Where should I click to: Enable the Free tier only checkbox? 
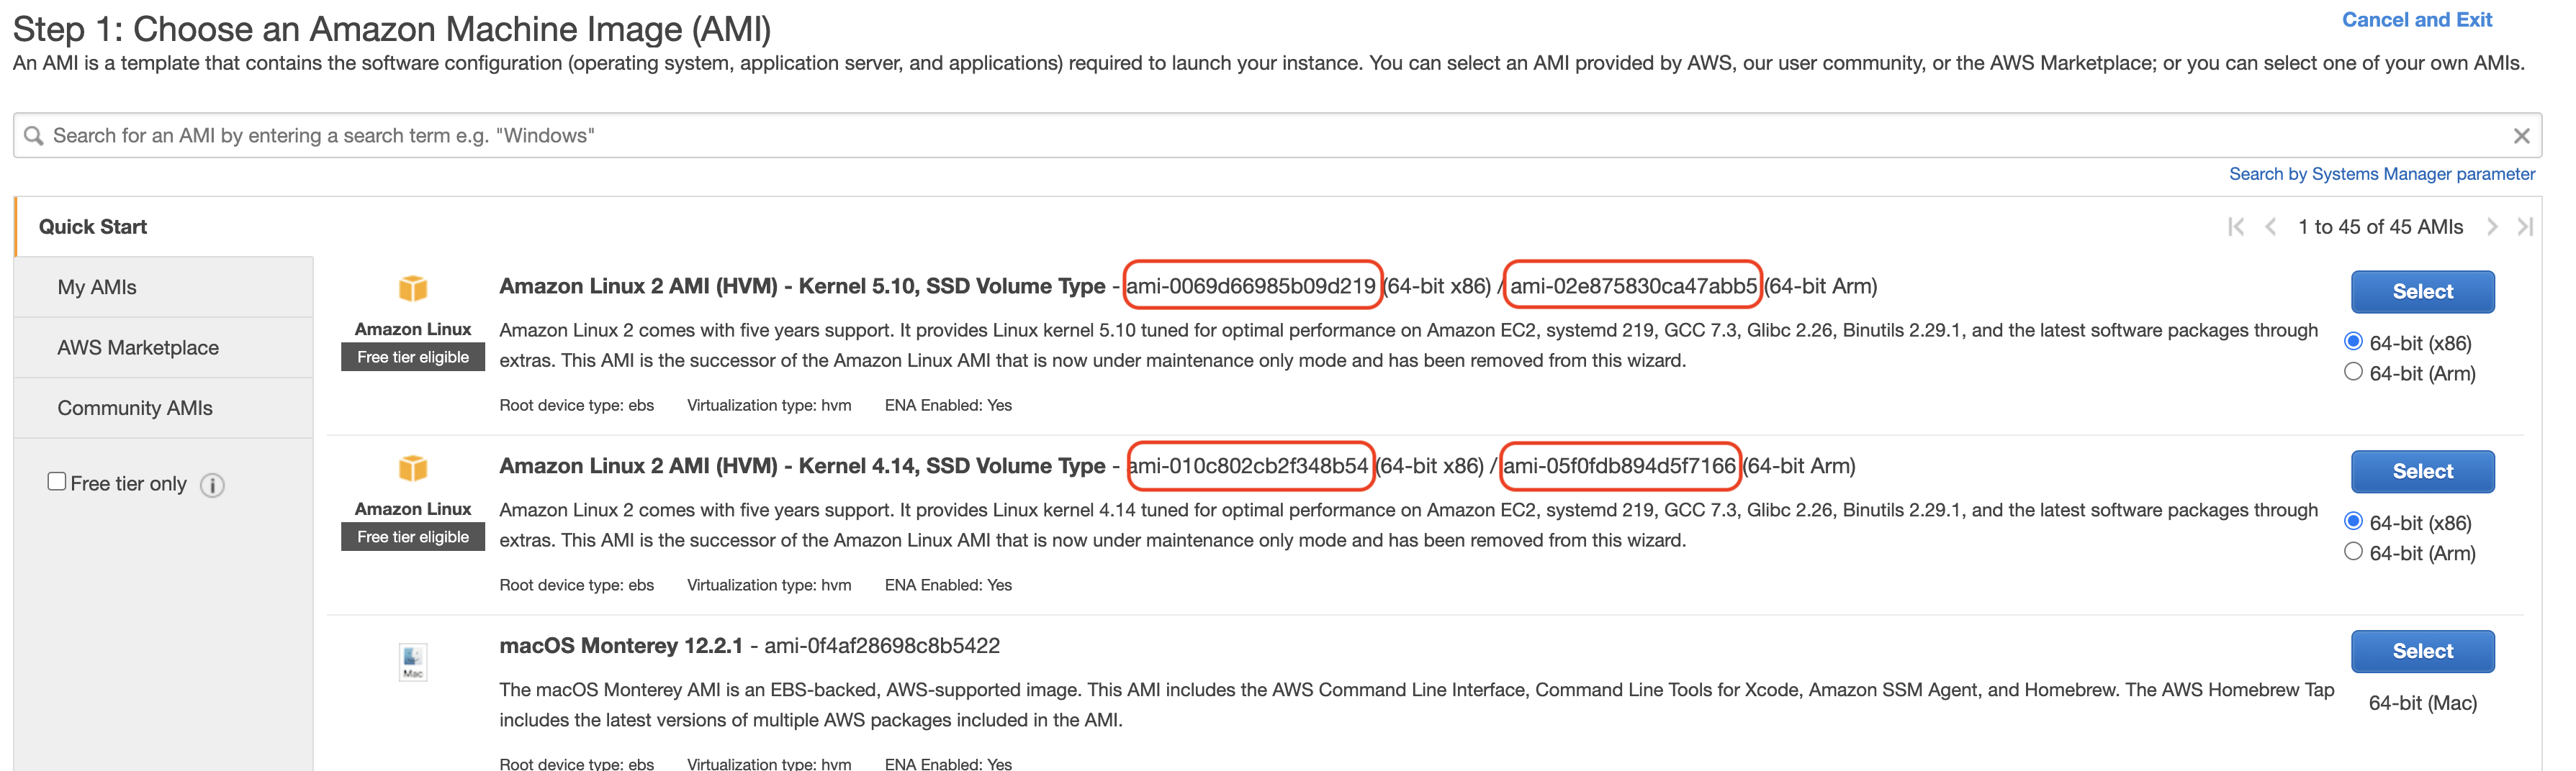[x=57, y=481]
